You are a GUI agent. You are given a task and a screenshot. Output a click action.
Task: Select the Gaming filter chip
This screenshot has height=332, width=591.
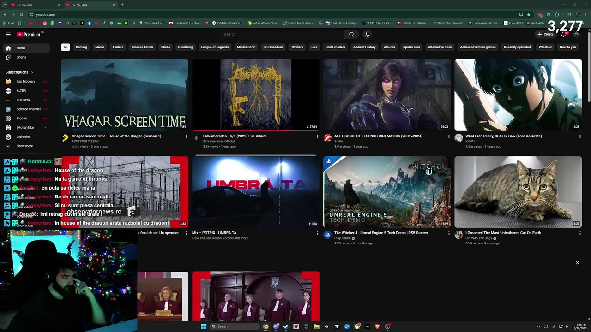(81, 47)
